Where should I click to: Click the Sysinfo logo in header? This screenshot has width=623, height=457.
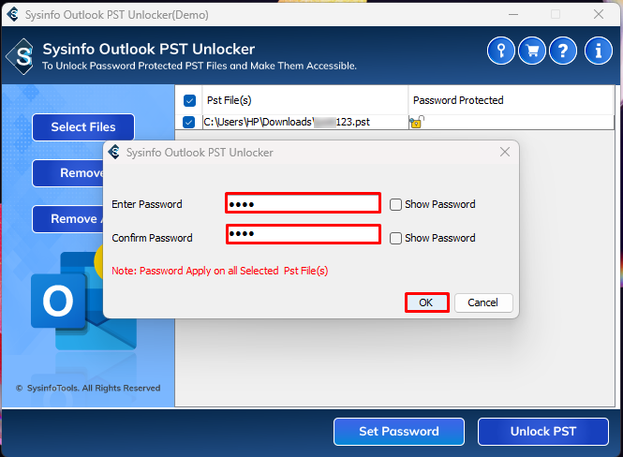pos(21,55)
